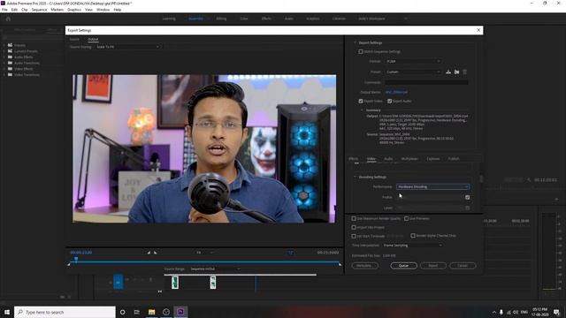Toggle the A1 audio track target
Image resolution: width=566 pixels, height=318 pixels.
[x=118, y=282]
